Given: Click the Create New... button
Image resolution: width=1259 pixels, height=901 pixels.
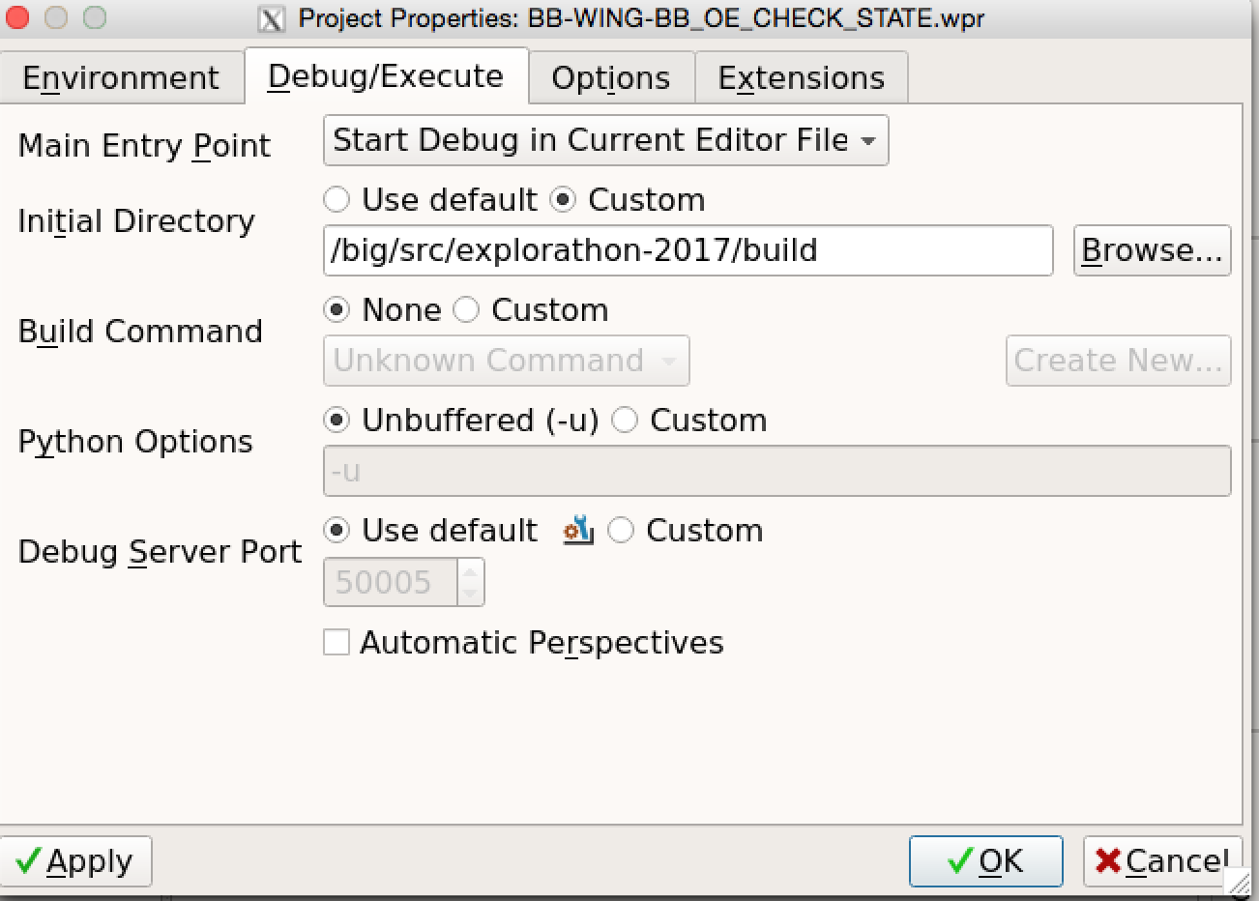Looking at the screenshot, I should tap(1118, 361).
